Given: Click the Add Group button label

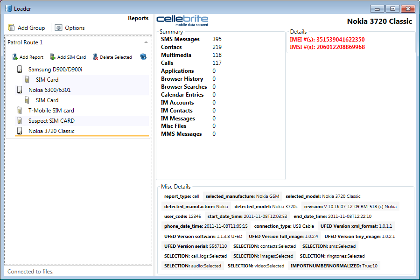Looking at the screenshot, I should point(31,28).
